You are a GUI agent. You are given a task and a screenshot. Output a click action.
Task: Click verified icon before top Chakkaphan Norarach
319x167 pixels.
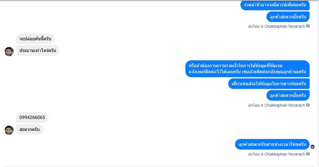[x=262, y=27]
